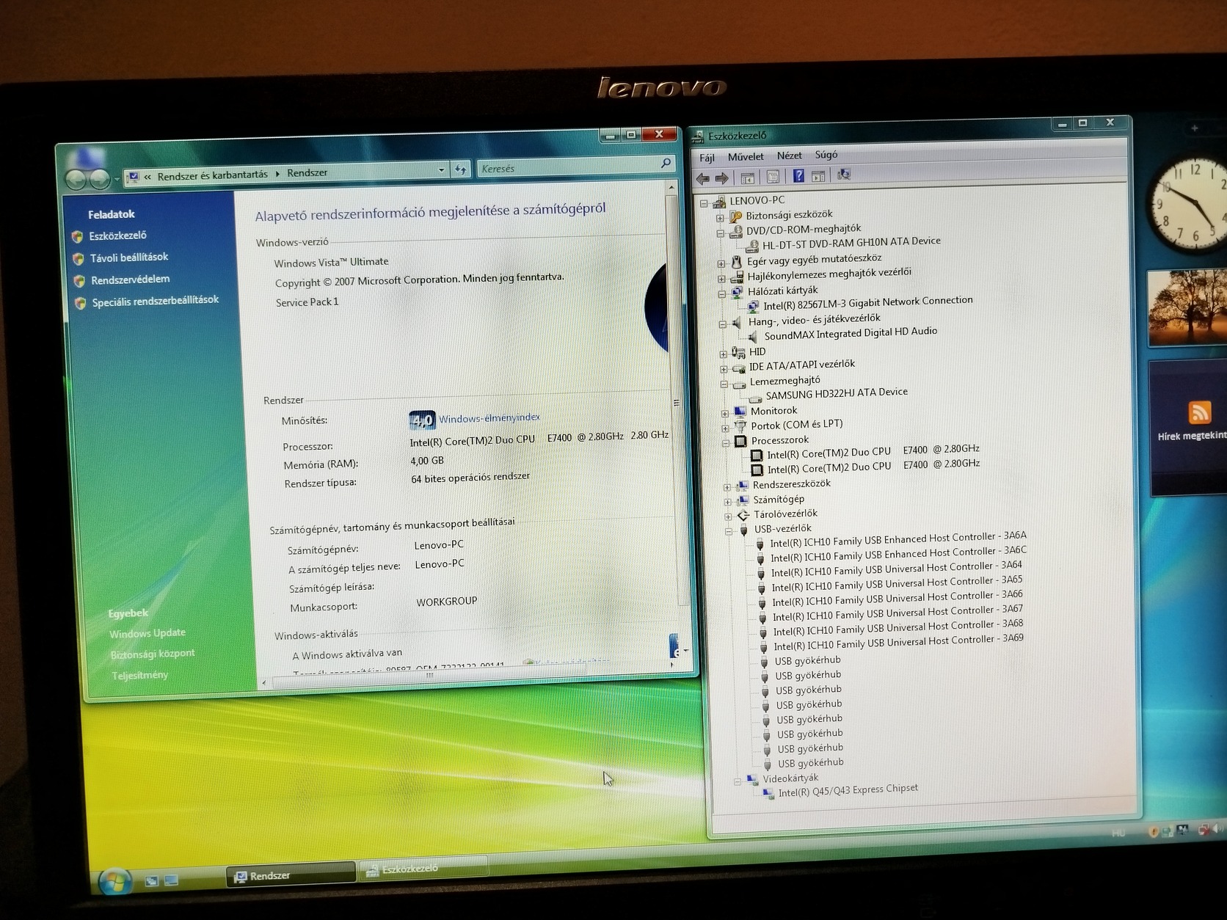Open the Fájl menu
The width and height of the screenshot is (1227, 920).
coord(707,158)
